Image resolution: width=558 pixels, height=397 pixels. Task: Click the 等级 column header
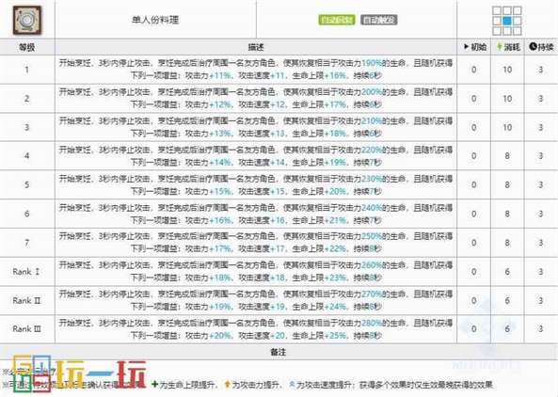click(27, 47)
